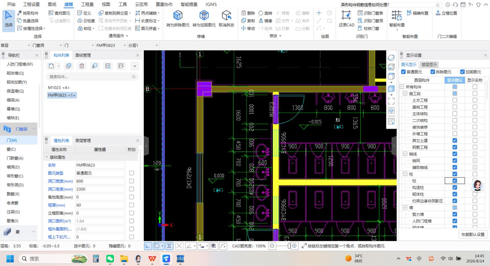
Task: Click 校核门窗 button
Action: coord(368,28)
